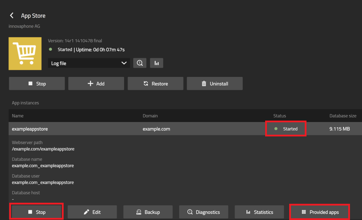Click the Uninstall button with trash icon
Viewport: 362px width, 220px height.
click(x=215, y=84)
